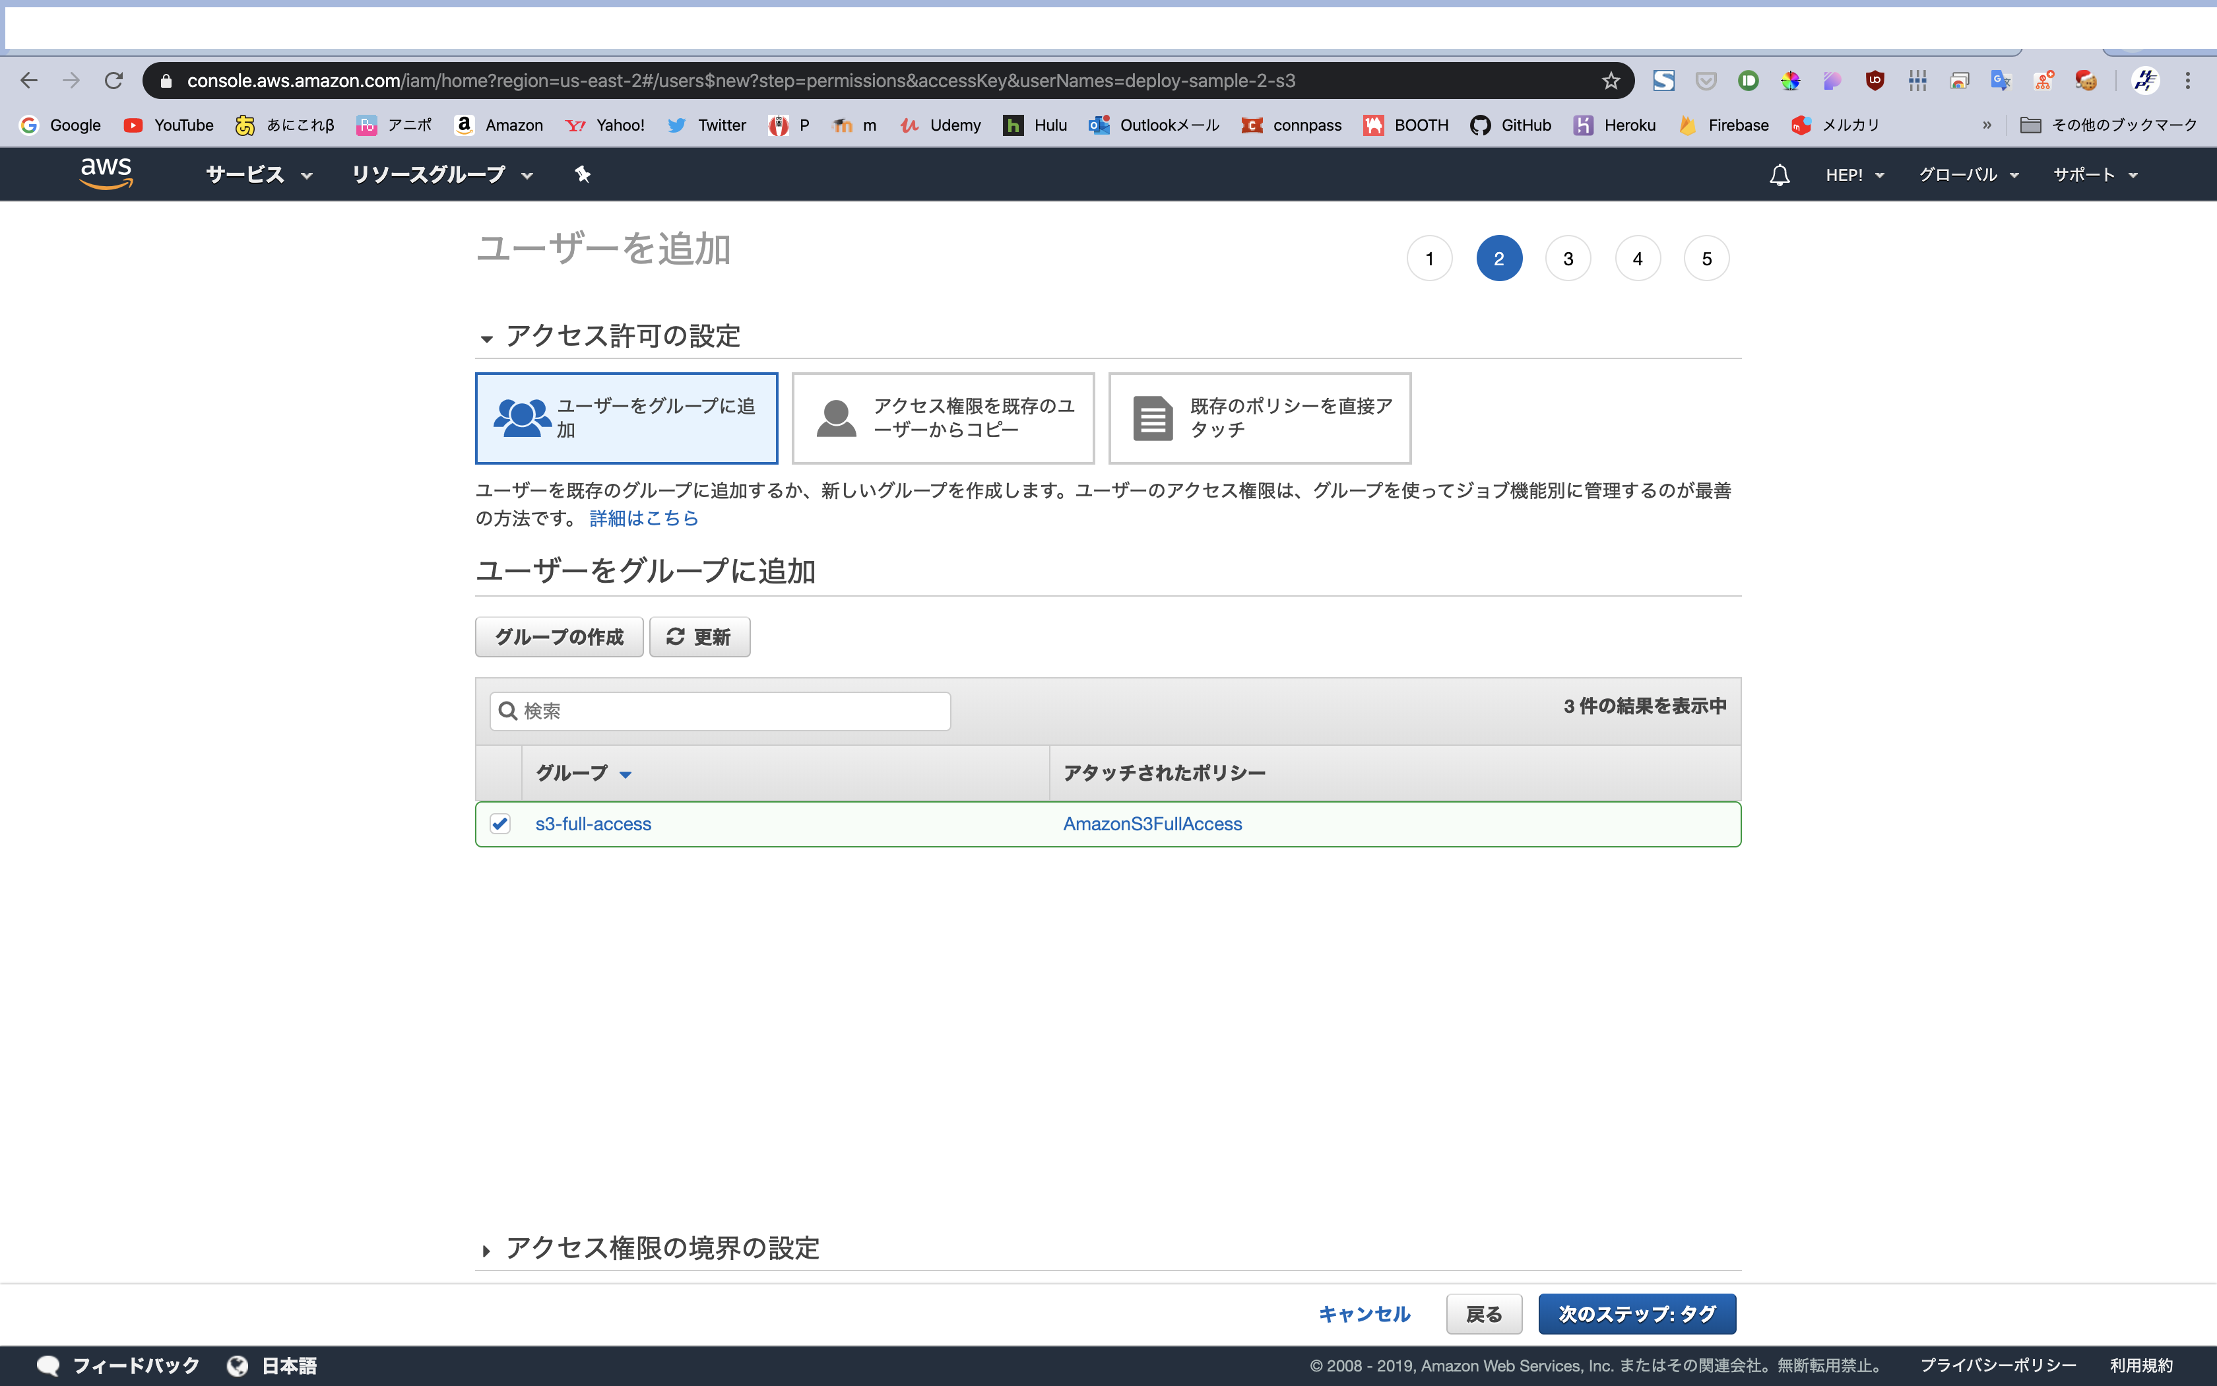Click the 更新 refresh button
The width and height of the screenshot is (2217, 1386).
[x=700, y=637]
